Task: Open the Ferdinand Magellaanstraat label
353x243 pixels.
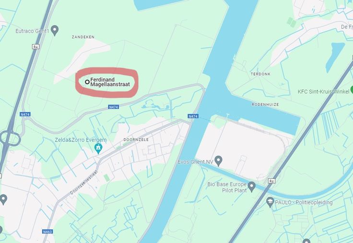Action: pyautogui.click(x=110, y=82)
